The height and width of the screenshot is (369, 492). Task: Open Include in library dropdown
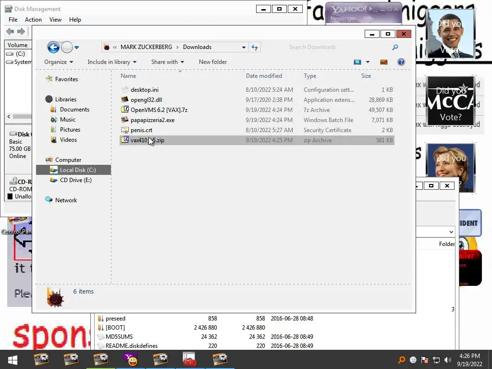pos(111,62)
